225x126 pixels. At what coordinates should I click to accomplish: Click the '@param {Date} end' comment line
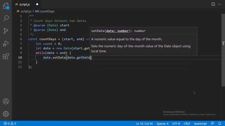tap(50, 30)
